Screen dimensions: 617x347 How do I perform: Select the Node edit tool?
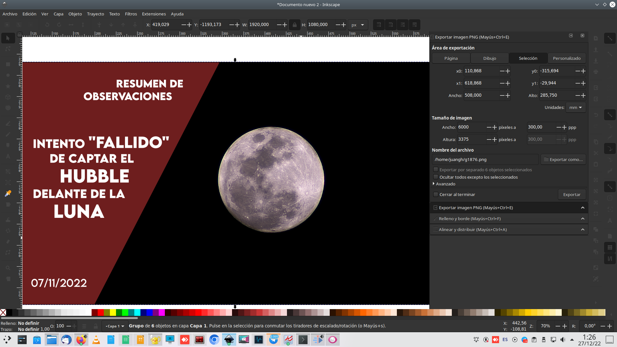[8, 49]
